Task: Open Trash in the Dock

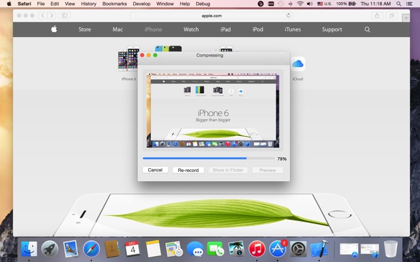Action: [x=391, y=249]
